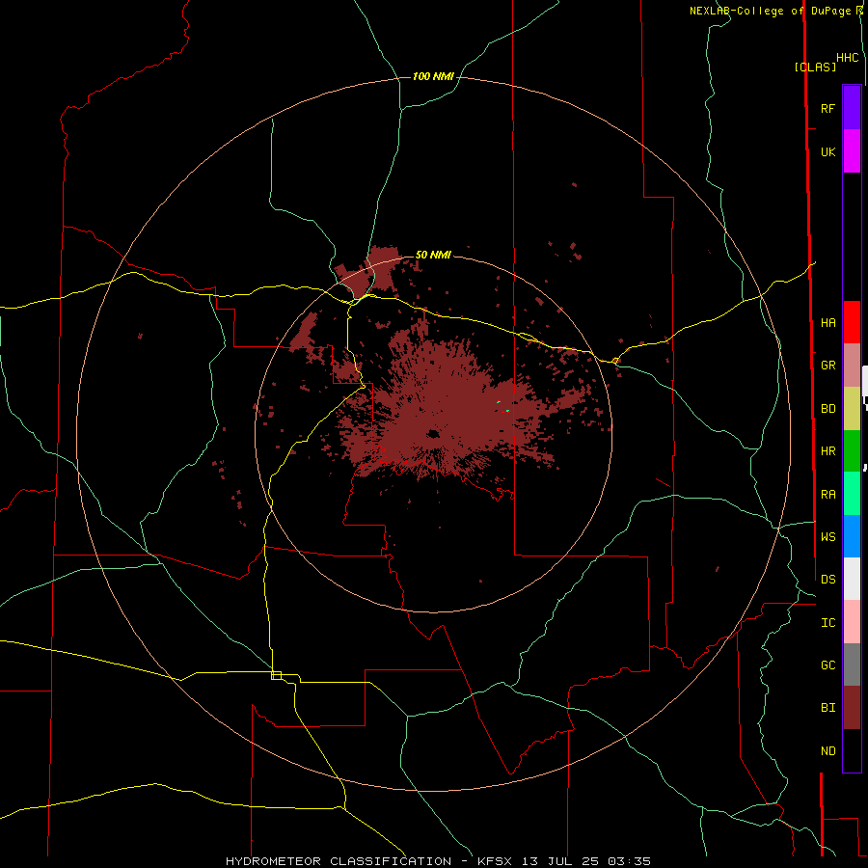868x868 pixels.
Task: Click the WS blue legend swatch
Action: (x=852, y=536)
